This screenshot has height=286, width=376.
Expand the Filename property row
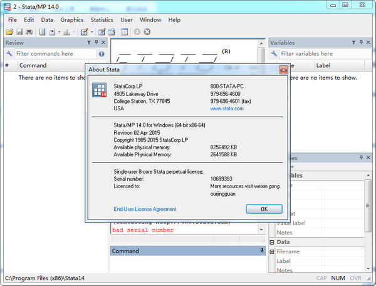click(272, 252)
